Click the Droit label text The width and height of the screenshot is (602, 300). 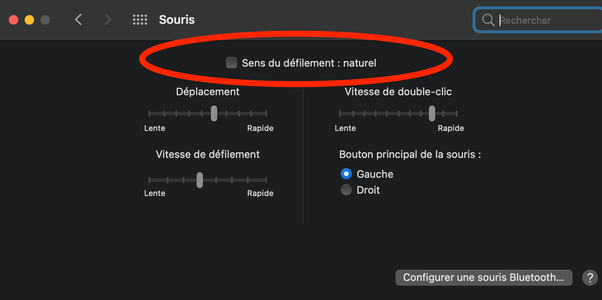[368, 190]
